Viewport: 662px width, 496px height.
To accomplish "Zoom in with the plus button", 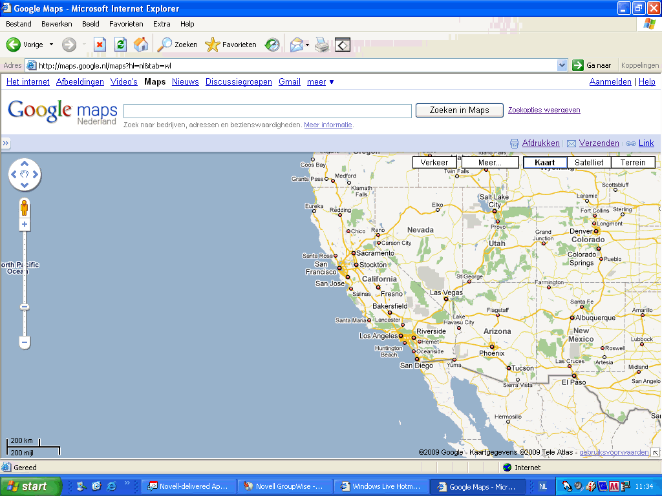I will tap(25, 224).
